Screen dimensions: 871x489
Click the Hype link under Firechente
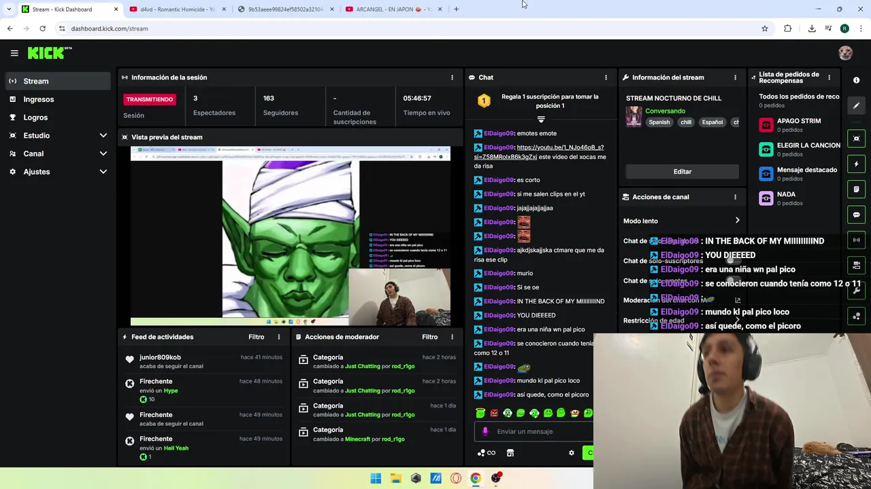coord(171,391)
